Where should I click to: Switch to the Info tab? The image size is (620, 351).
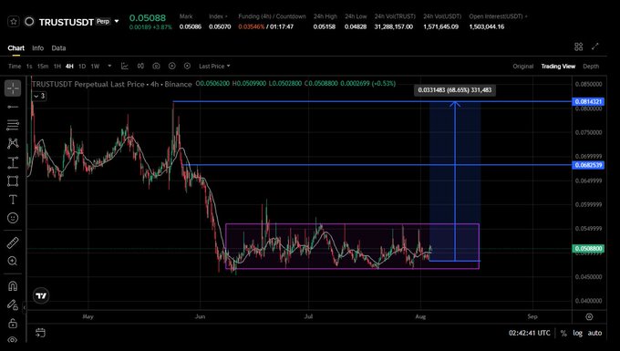(38, 47)
